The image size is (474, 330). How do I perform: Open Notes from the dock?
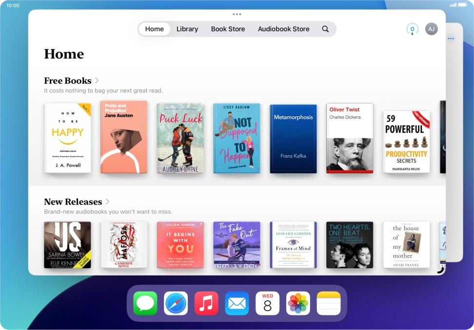point(328,303)
